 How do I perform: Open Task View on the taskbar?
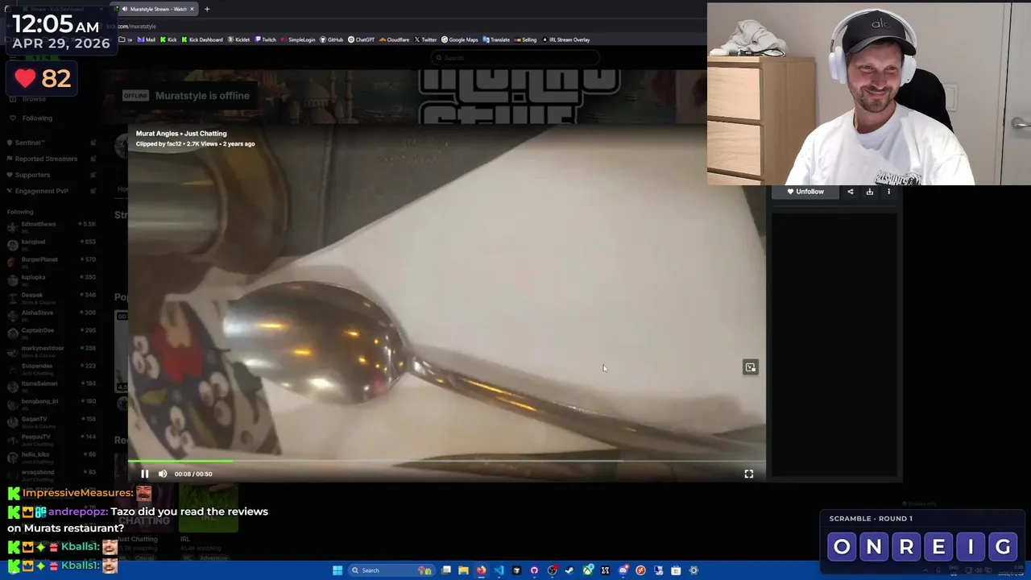point(445,570)
